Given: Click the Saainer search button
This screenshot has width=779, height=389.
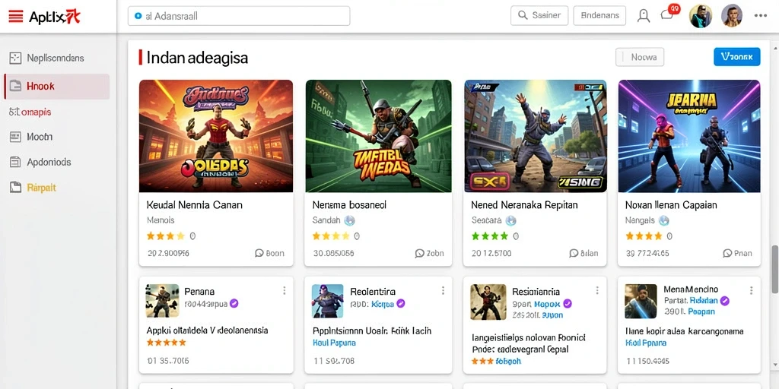Looking at the screenshot, I should 539,15.
